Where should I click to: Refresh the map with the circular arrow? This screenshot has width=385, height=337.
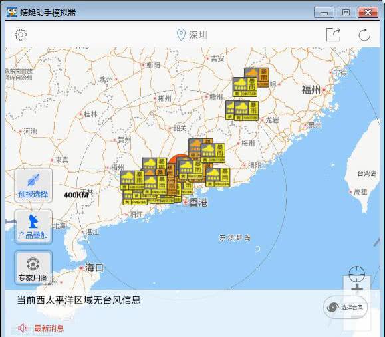click(x=364, y=35)
